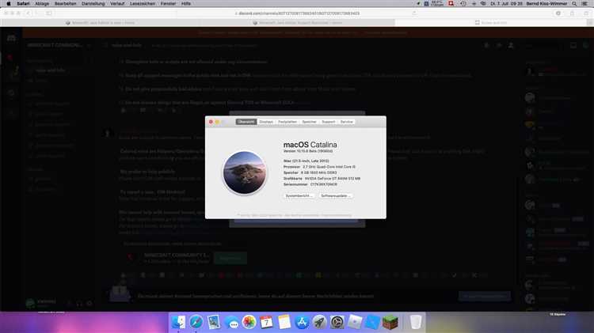Open the blue folder in the Dock

pyautogui.click(x=372, y=322)
